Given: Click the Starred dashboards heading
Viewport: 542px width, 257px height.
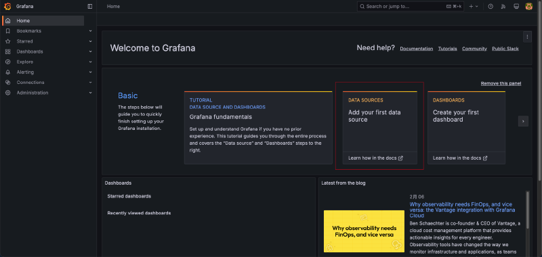Looking at the screenshot, I should tap(129, 196).
